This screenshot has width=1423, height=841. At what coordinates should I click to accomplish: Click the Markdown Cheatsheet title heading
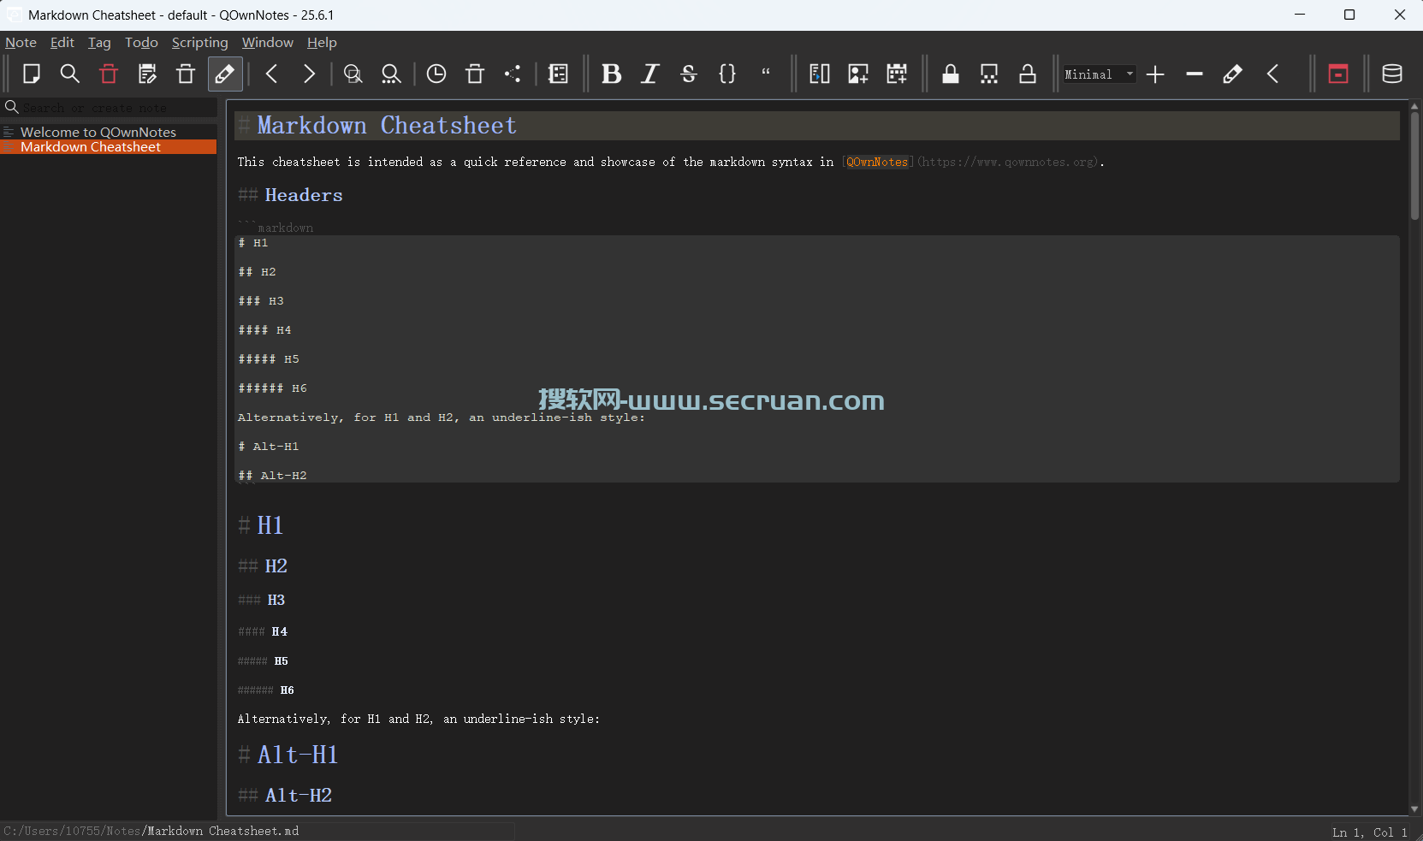coord(387,126)
